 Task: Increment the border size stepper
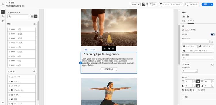point(196,70)
